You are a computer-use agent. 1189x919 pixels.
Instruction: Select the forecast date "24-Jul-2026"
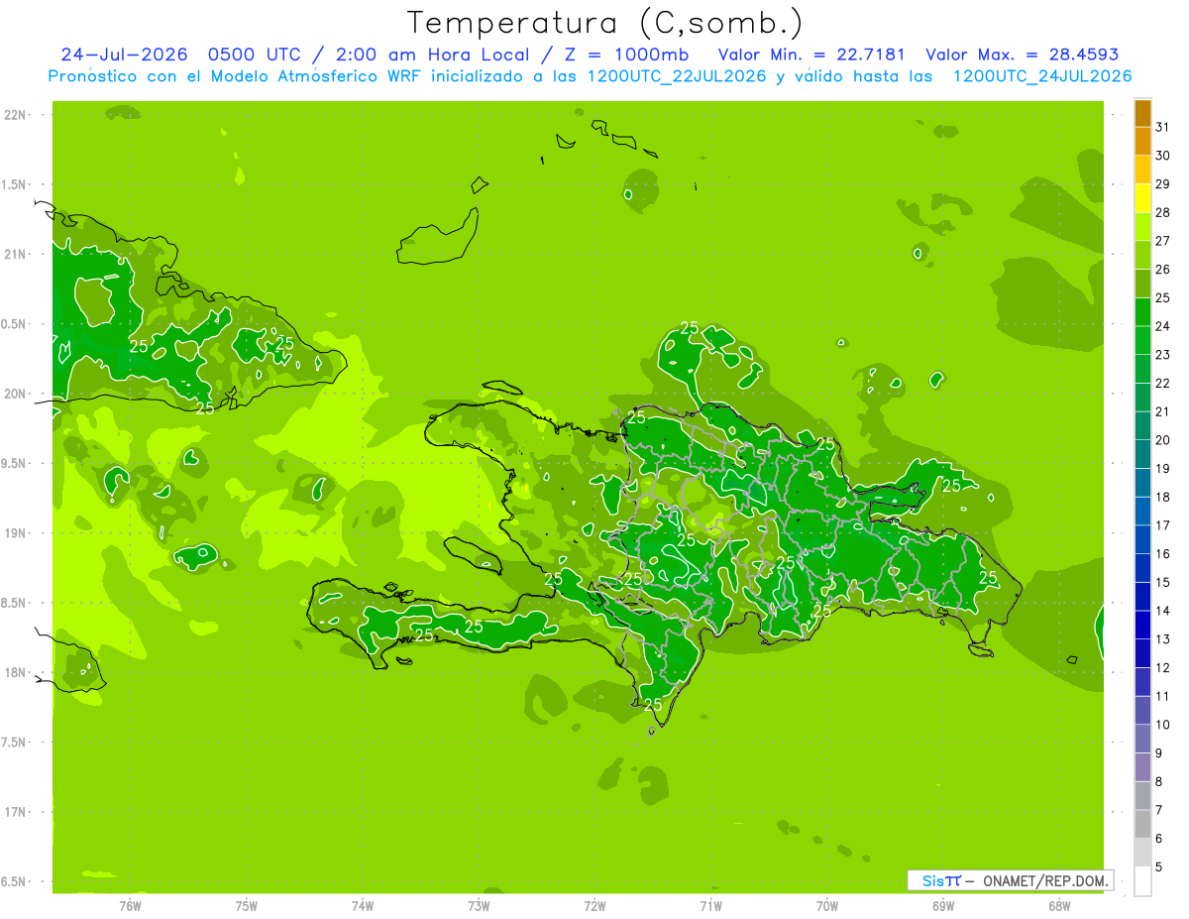click(x=125, y=55)
